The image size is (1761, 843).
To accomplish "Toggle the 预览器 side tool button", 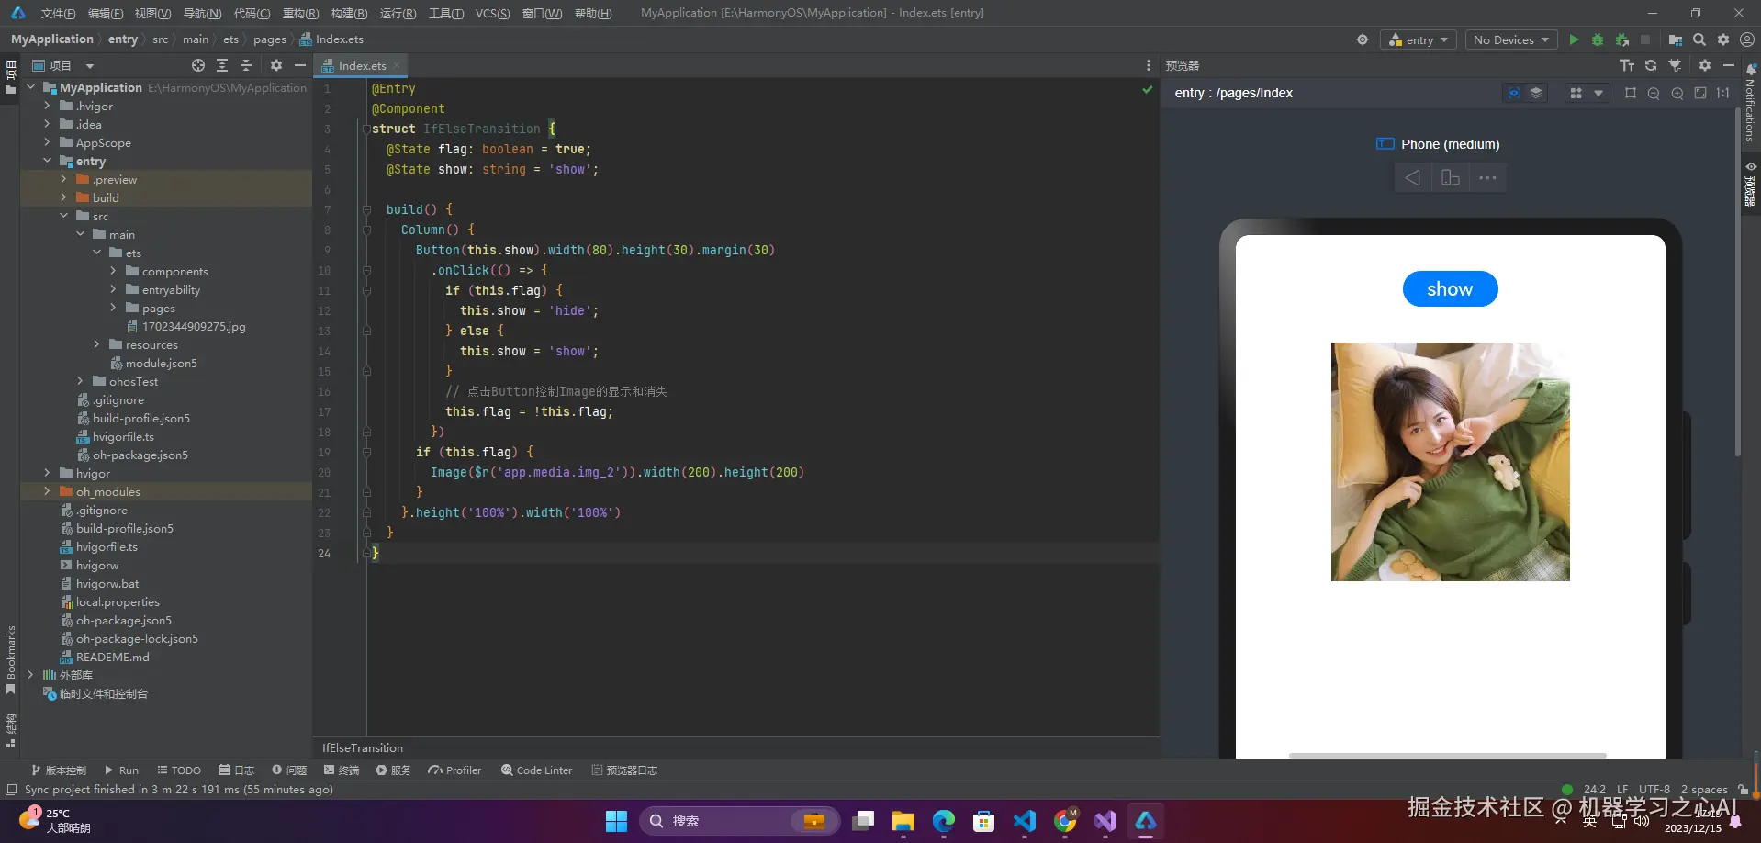I will click(1750, 184).
